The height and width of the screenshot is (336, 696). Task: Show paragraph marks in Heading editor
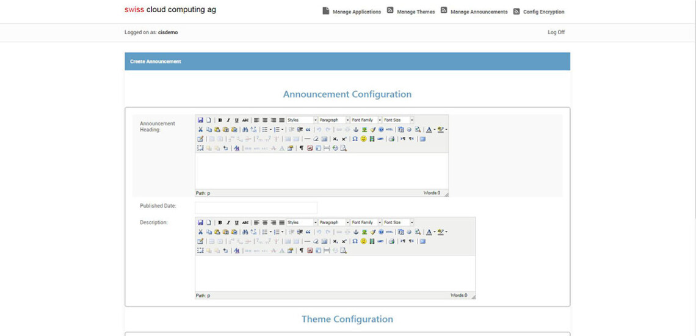(302, 148)
